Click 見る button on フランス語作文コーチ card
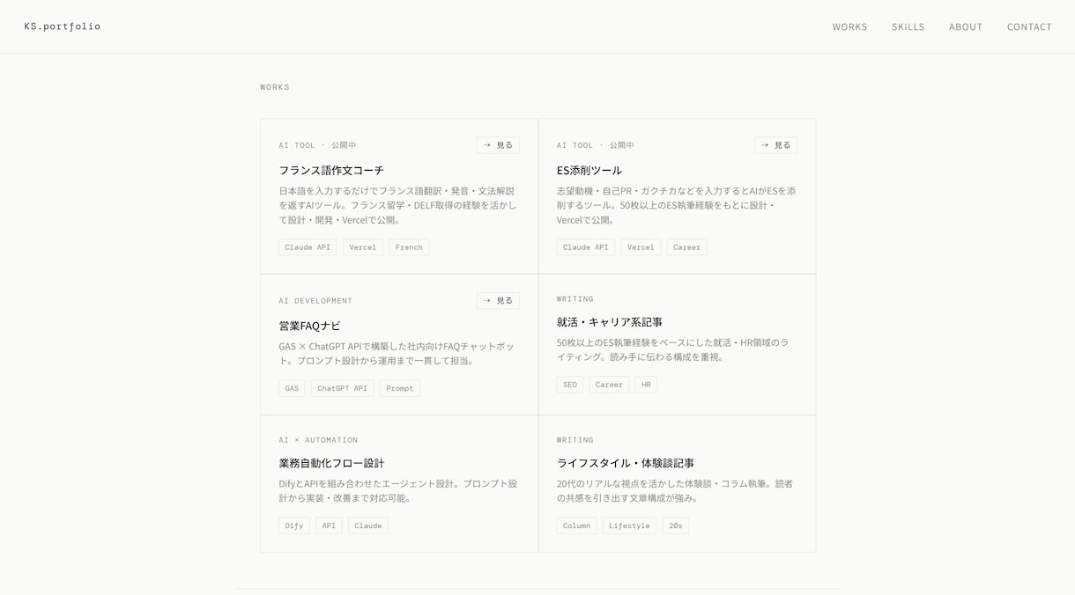Screen dimensions: 1075x595 coord(498,145)
